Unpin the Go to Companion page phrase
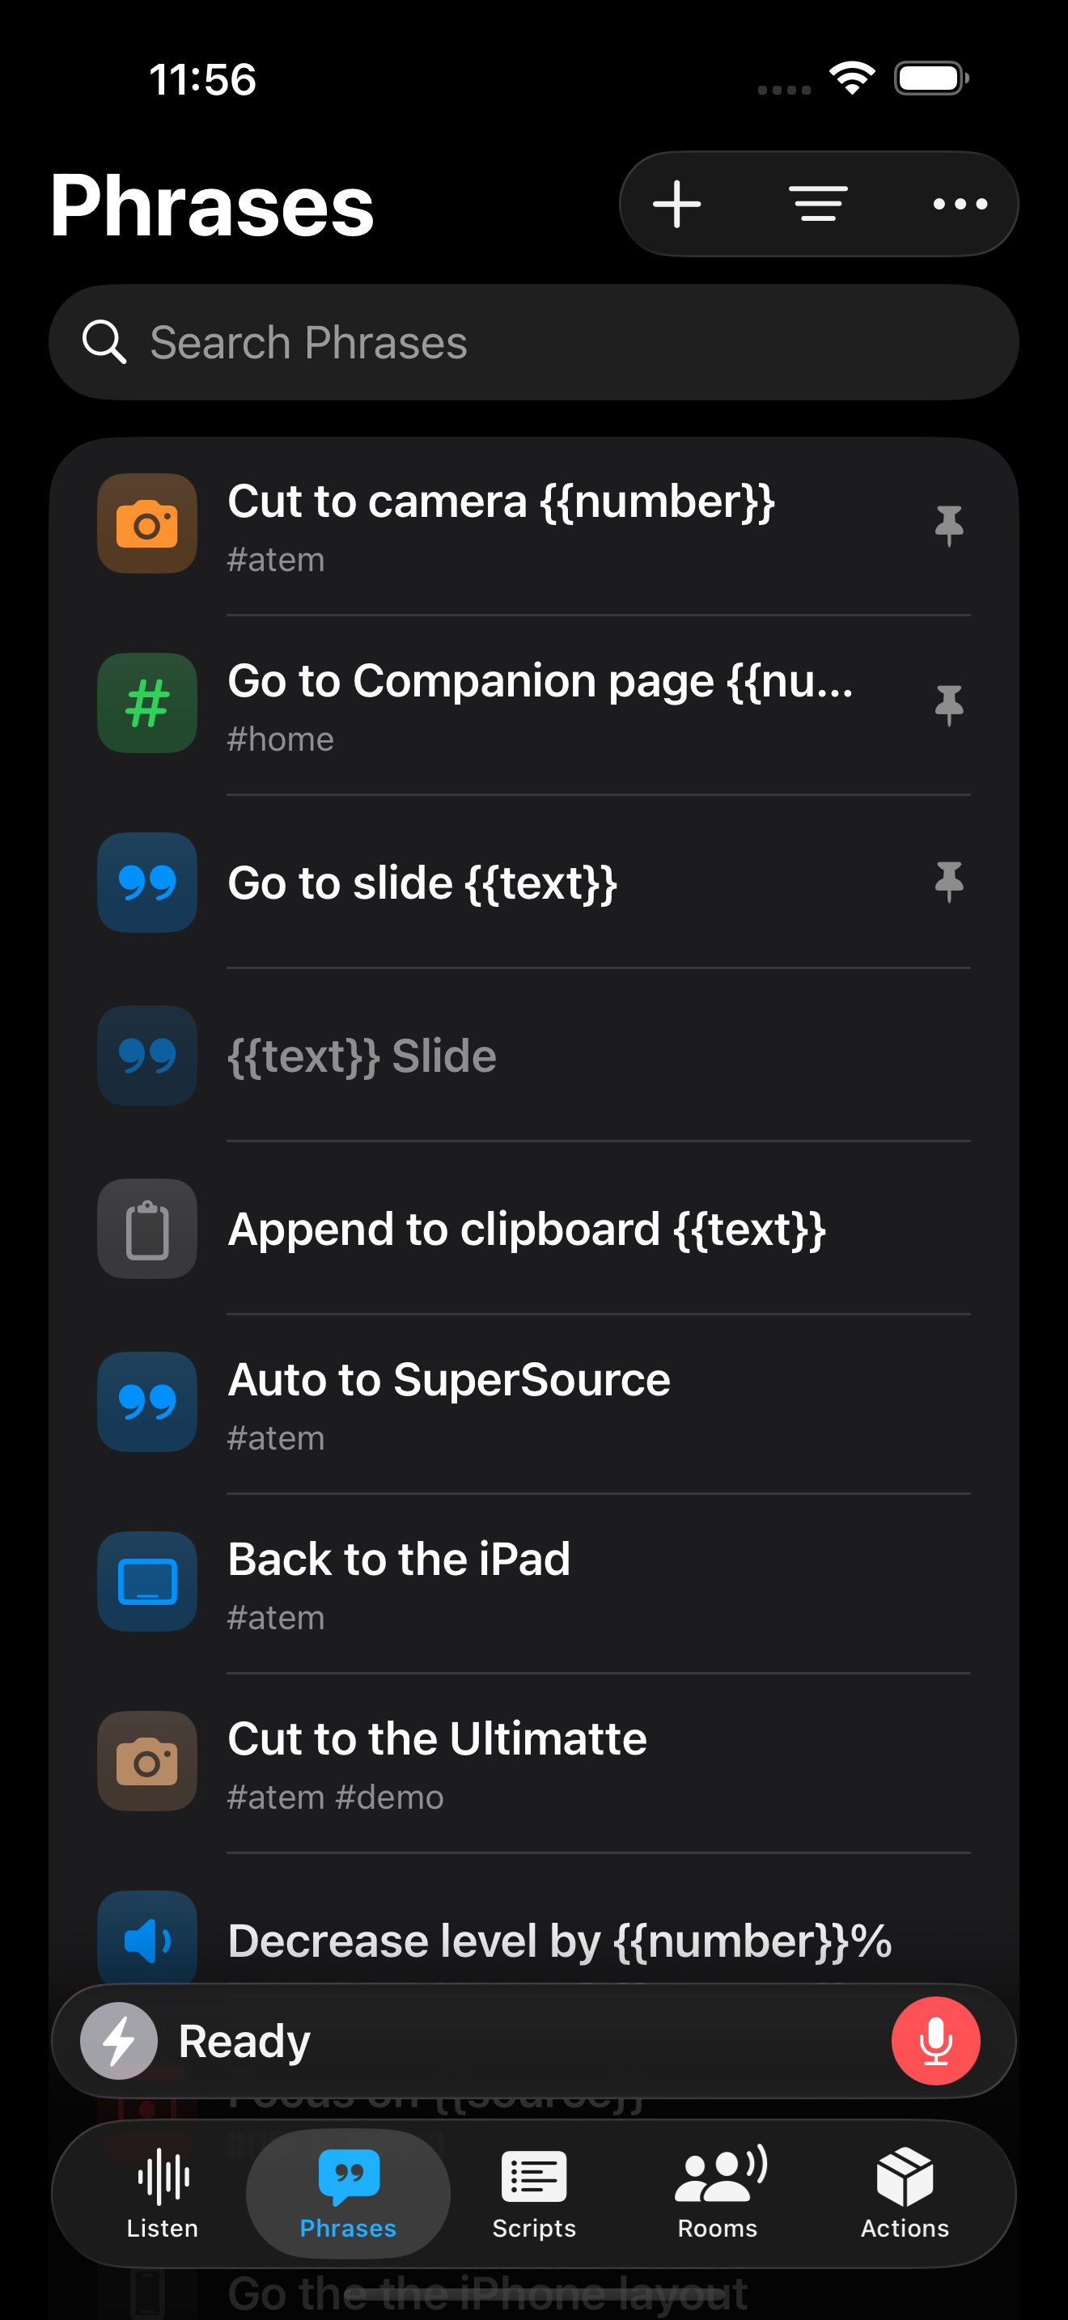The height and width of the screenshot is (2320, 1068). (x=948, y=705)
